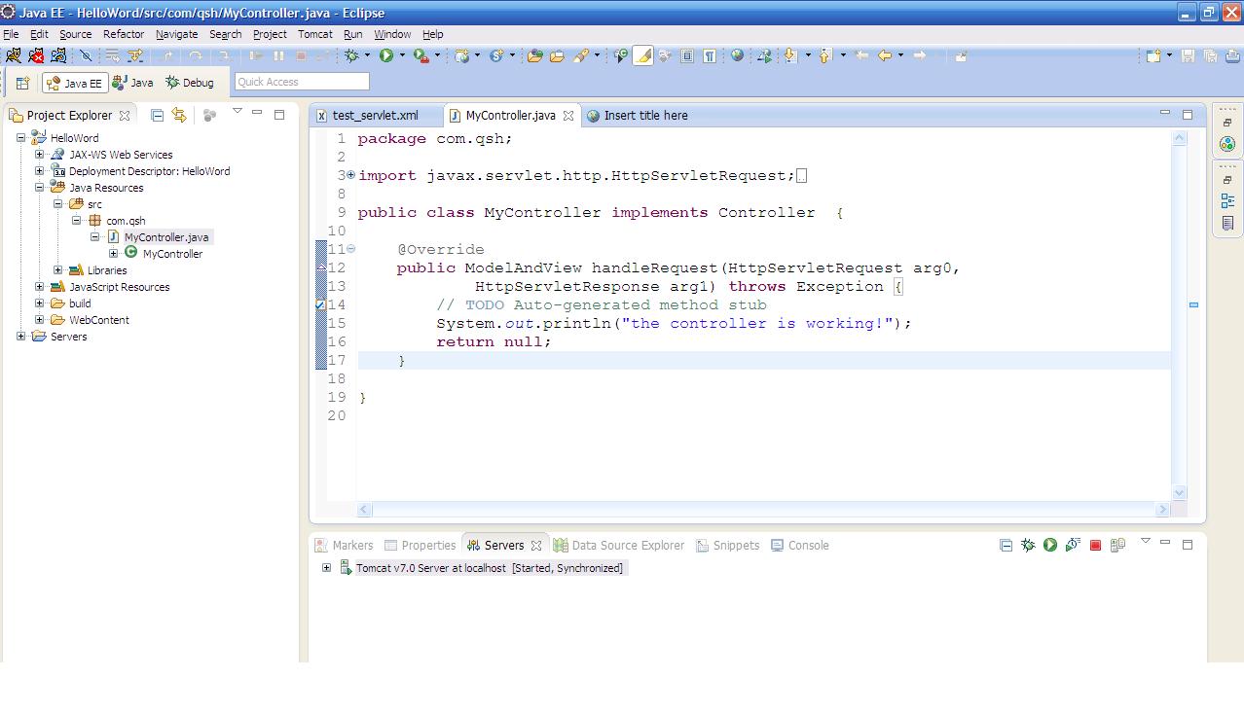This screenshot has height=713, width=1244.
Task: Open the Console view tab
Action: click(800, 545)
